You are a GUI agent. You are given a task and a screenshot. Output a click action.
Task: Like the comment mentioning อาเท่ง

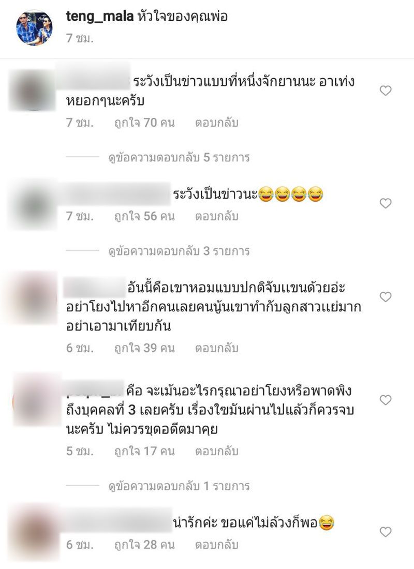pos(386,91)
